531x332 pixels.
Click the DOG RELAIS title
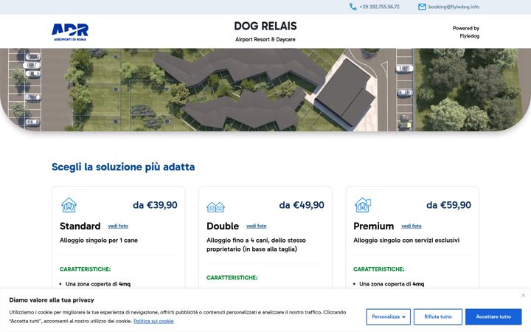point(265,26)
